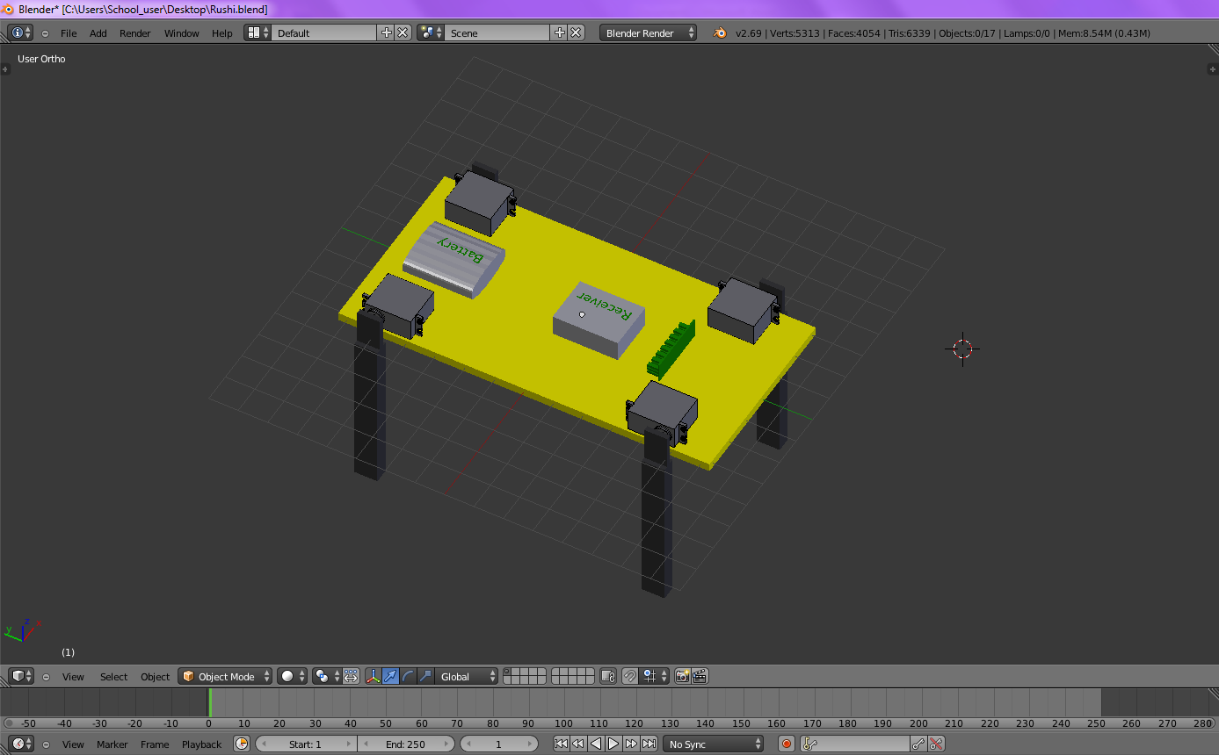Open the Blender Render engine dropdown

(649, 32)
